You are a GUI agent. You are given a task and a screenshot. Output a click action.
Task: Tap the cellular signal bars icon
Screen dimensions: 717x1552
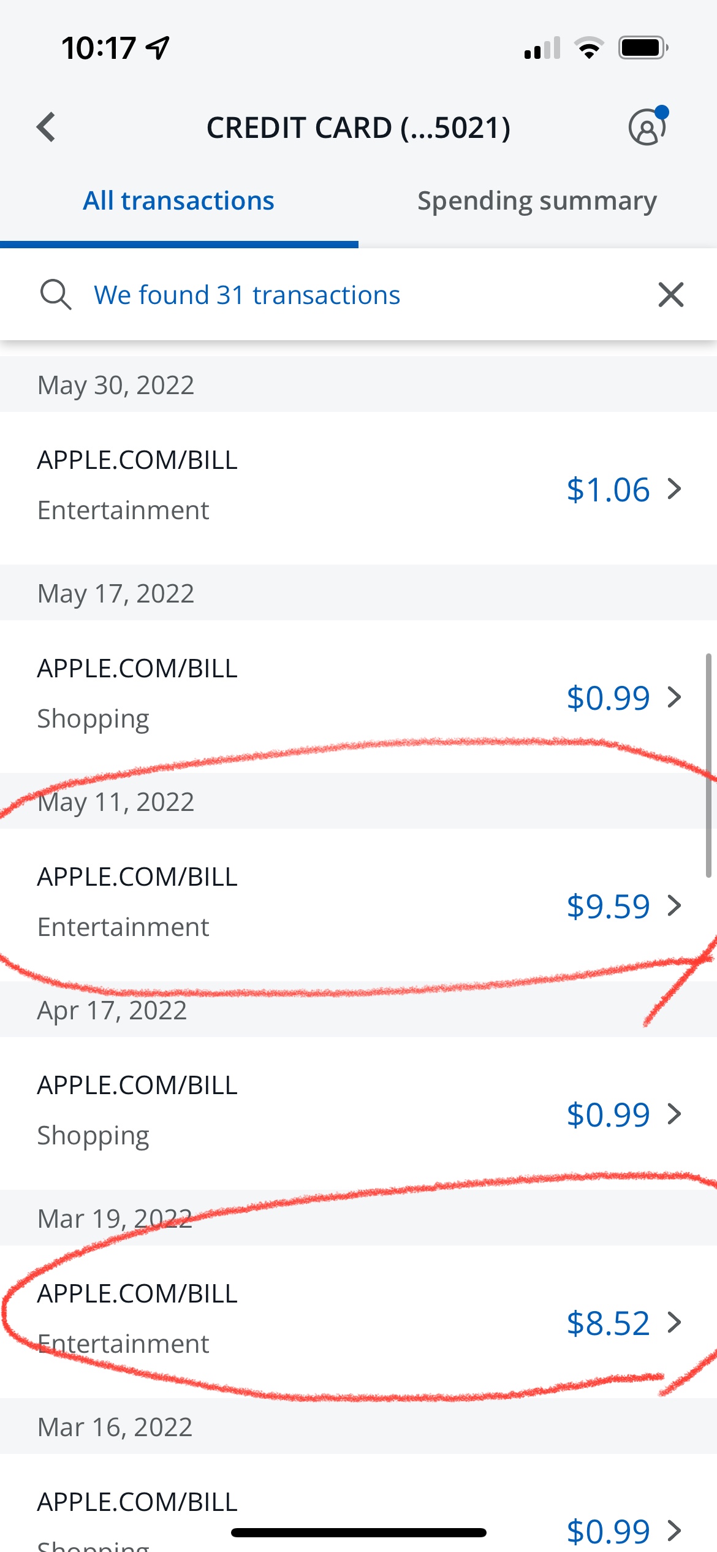click(542, 48)
